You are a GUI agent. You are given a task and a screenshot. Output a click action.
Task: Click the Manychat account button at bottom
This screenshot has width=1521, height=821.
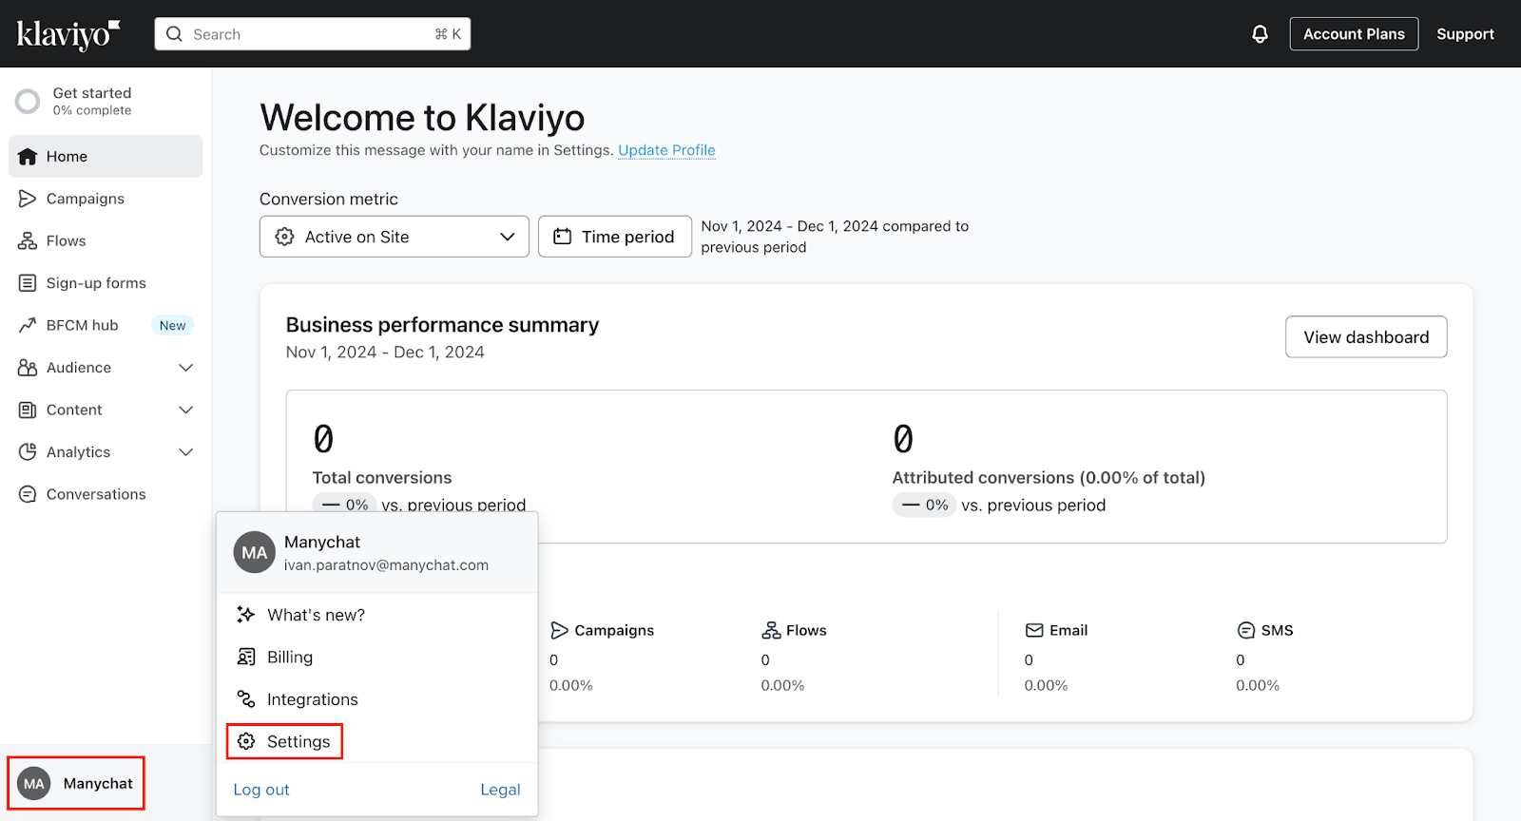coord(76,784)
